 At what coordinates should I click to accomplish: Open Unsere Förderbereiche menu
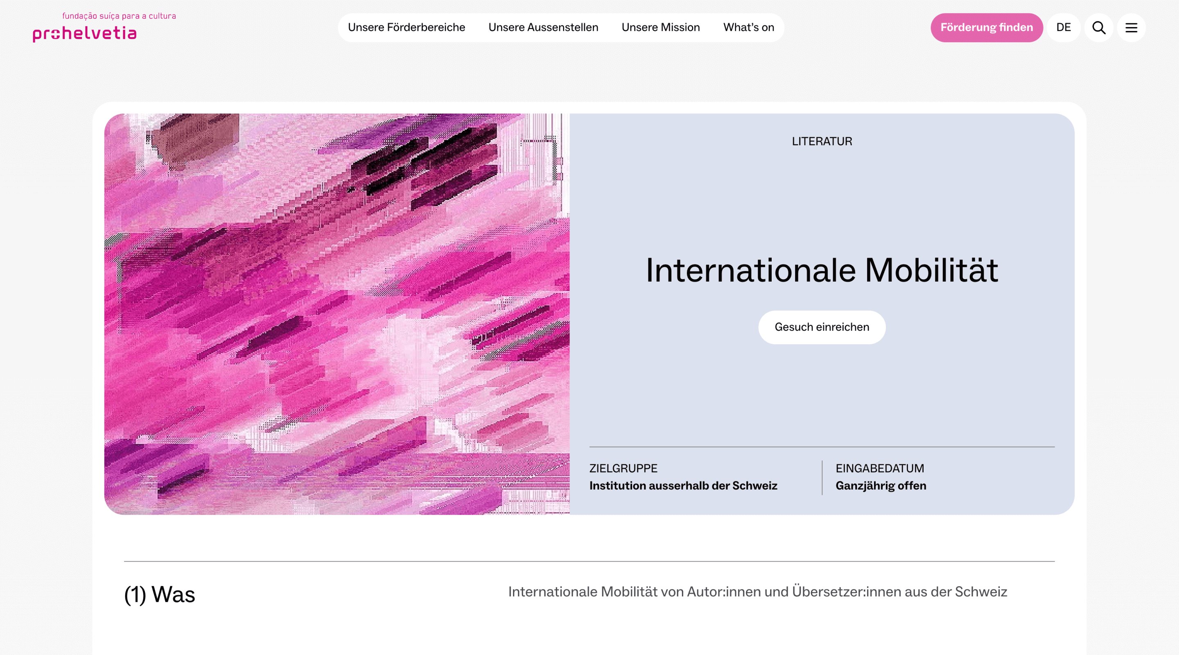[x=406, y=27]
